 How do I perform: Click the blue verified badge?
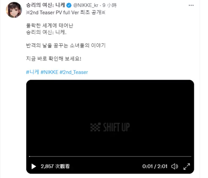point(69,5)
